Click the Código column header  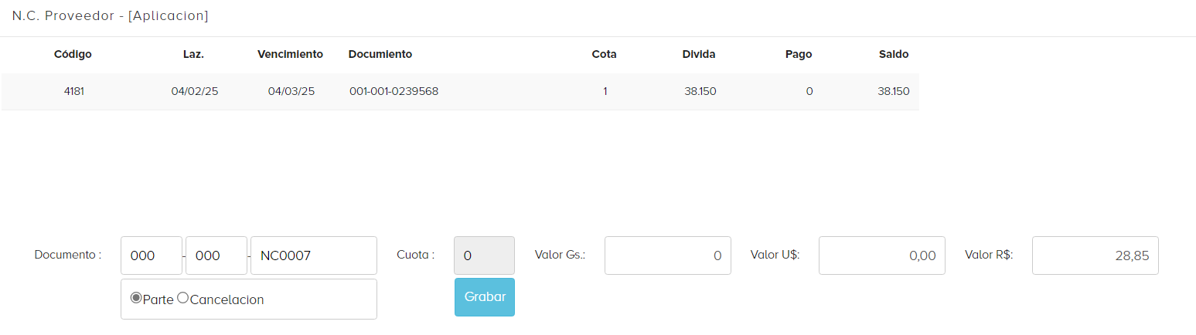[x=73, y=54]
